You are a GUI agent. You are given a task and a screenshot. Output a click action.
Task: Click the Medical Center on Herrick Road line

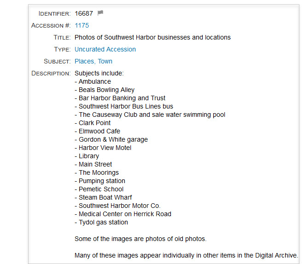123,214
